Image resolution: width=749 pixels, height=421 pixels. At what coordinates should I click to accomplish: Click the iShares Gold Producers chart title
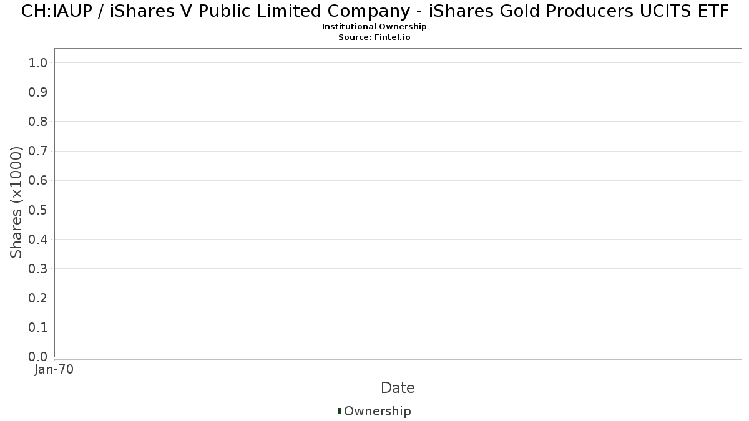pyautogui.click(x=374, y=11)
